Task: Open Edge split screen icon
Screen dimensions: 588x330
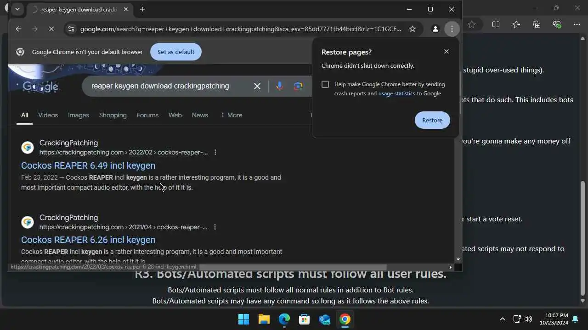Action: tap(496, 25)
